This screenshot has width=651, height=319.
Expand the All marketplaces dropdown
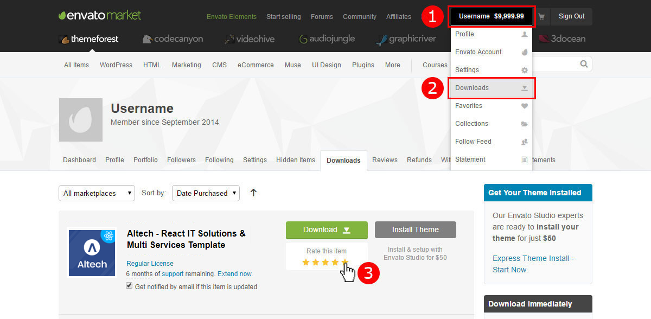[97, 193]
